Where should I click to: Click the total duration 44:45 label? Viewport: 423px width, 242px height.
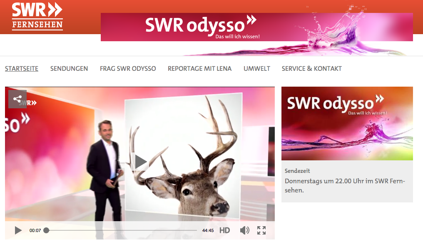[208, 230]
